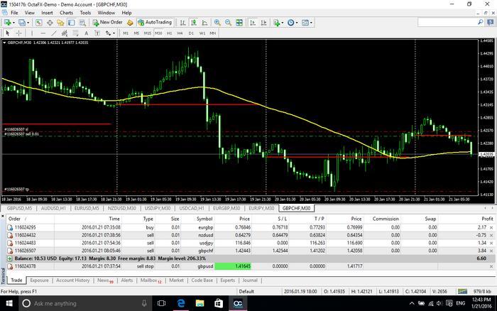The height and width of the screenshot is (311, 497).
Task: Switch to the H1 timeframe
Action: [x=169, y=33]
